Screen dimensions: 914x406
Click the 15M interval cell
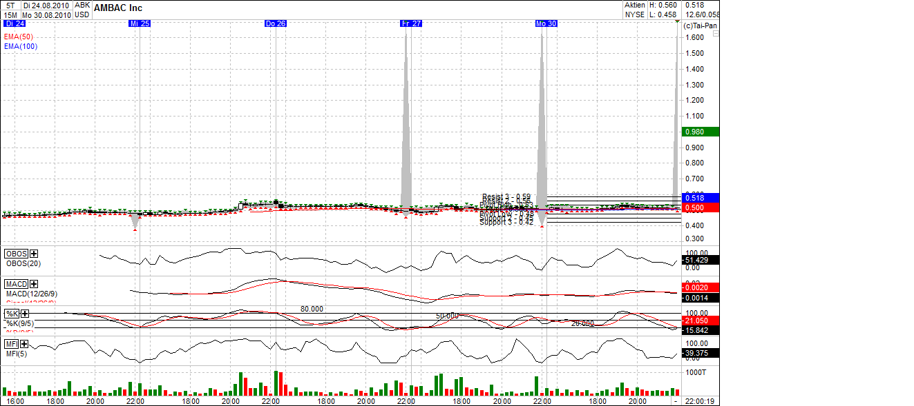(x=10, y=14)
